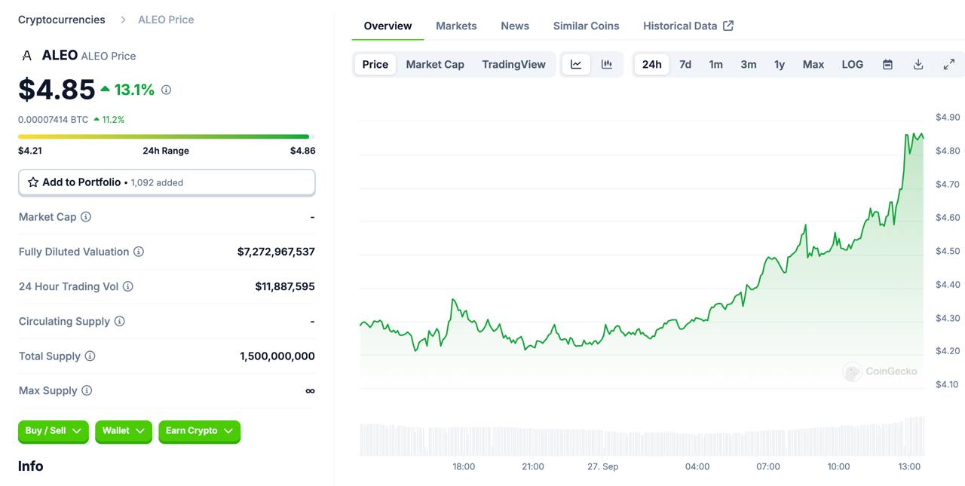Click info icon next to Fully Diluted Valuation
Screen dimensions: 965x486
pos(139,252)
